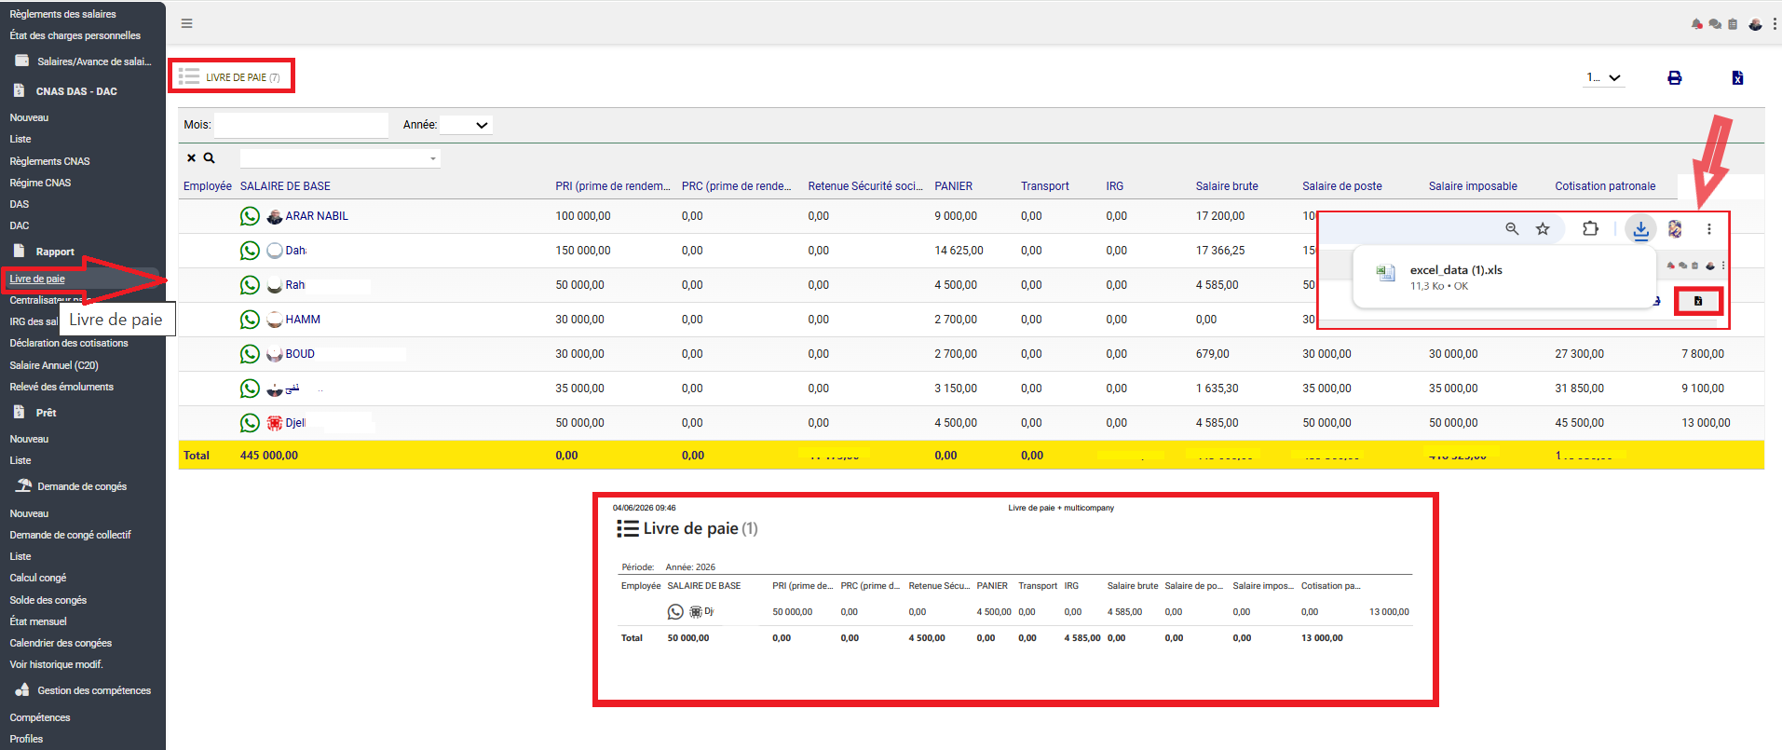Click WhatsApp icon beside ARAR NABIL
1782x750 pixels.
pos(250,216)
